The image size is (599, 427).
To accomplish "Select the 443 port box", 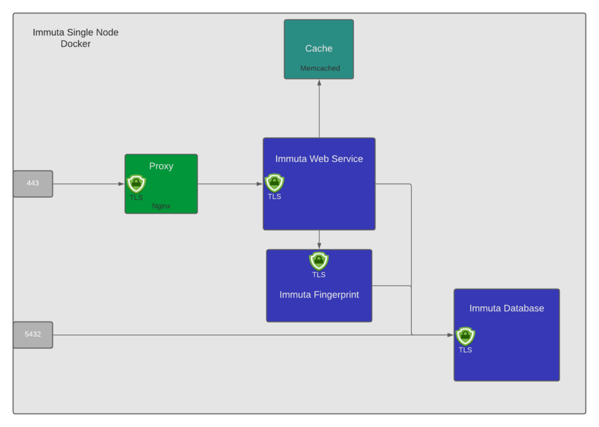I will [x=33, y=183].
